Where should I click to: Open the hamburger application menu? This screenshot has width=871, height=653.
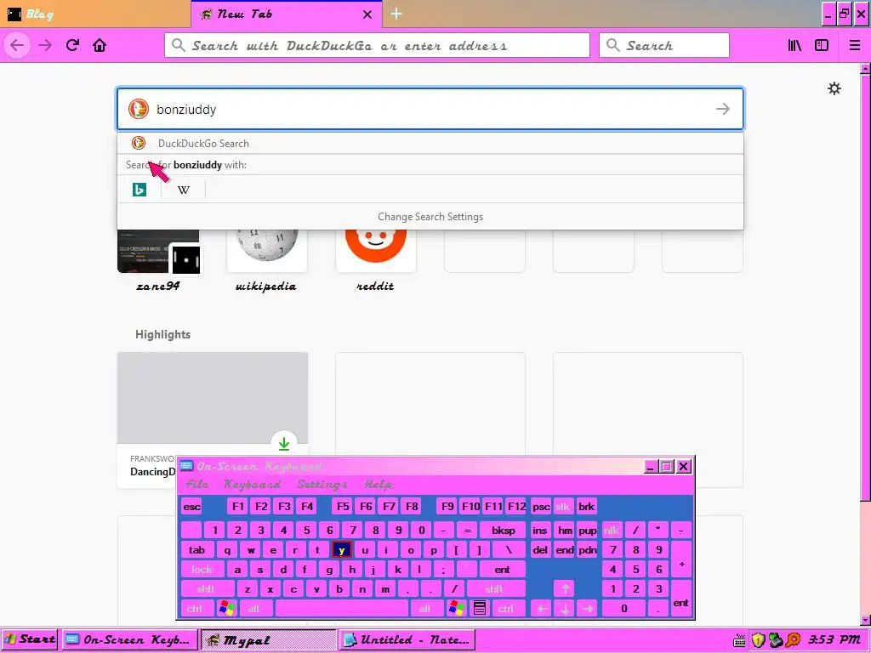[855, 46]
